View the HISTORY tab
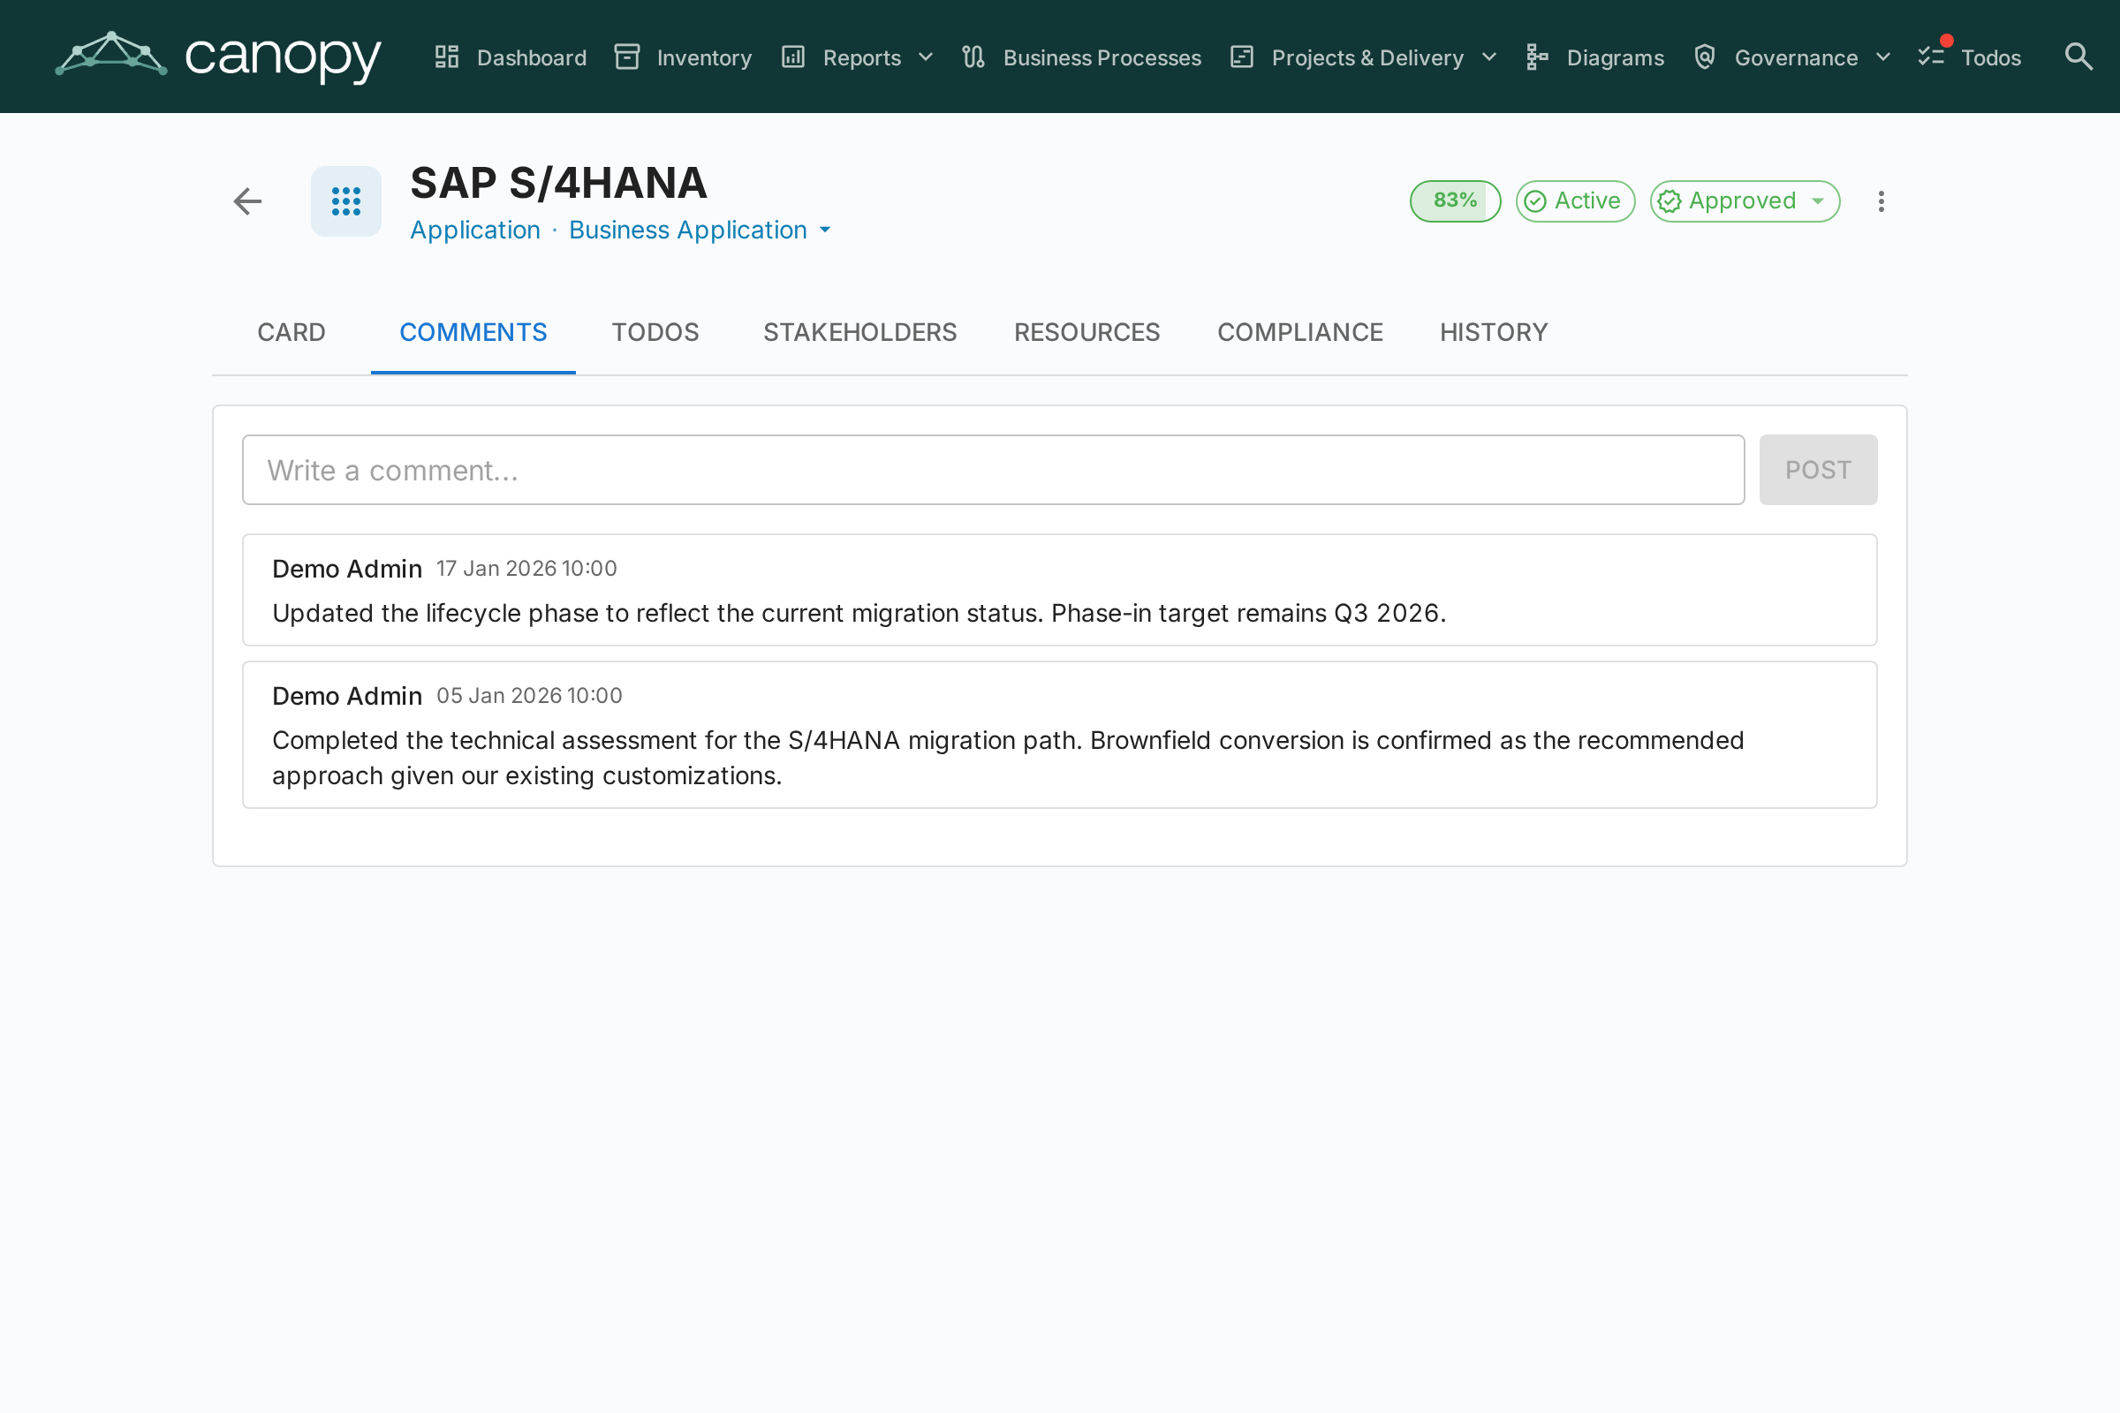The width and height of the screenshot is (2120, 1413). [1494, 333]
